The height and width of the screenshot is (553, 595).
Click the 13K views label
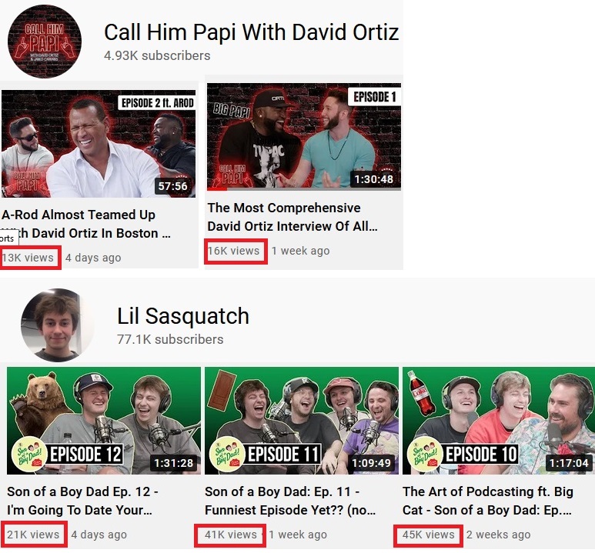(x=28, y=258)
